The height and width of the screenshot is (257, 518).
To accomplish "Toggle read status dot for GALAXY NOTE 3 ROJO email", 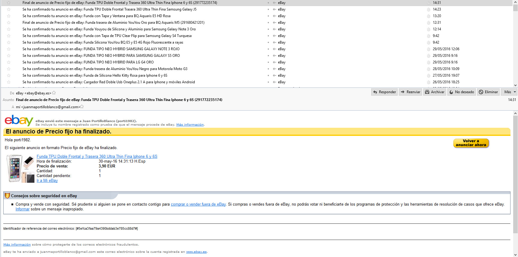I will 268,49.
